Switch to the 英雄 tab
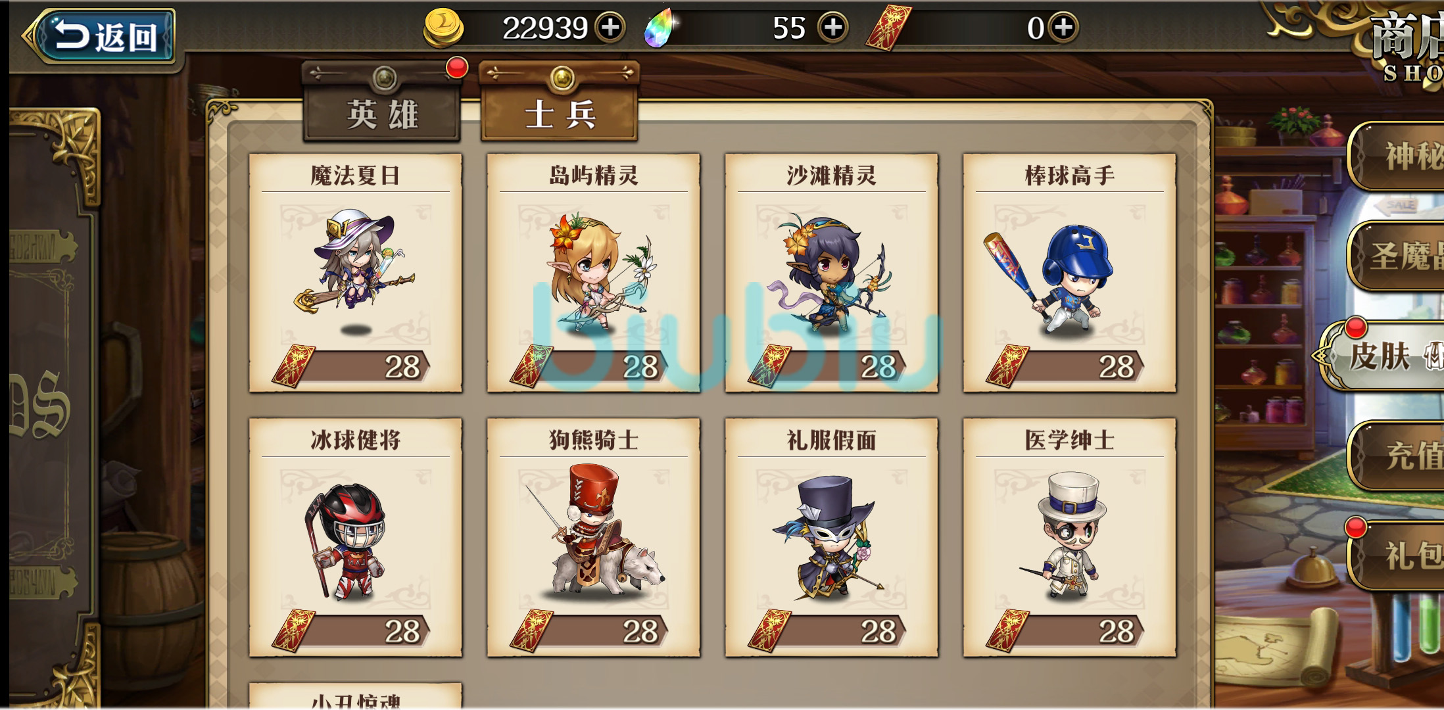This screenshot has width=1444, height=710. point(382,103)
